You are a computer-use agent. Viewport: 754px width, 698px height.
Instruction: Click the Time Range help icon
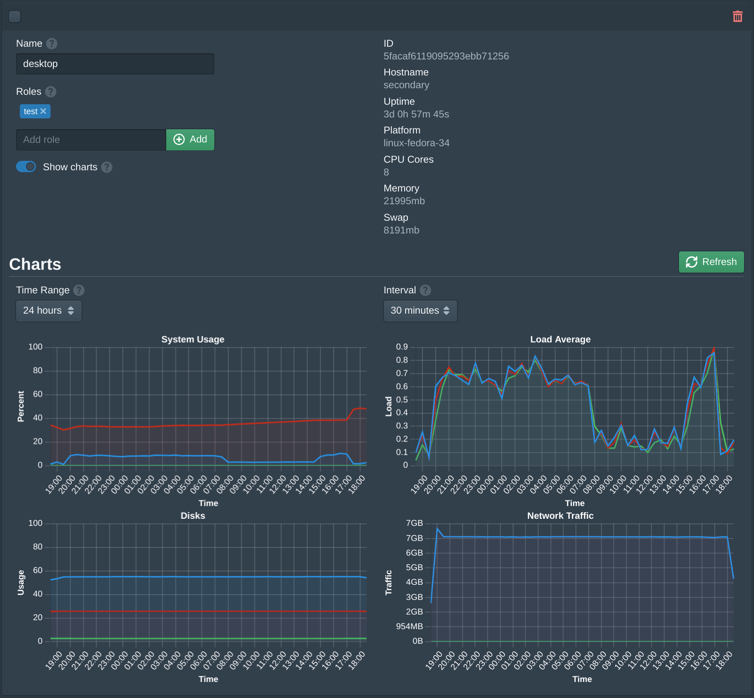(x=79, y=290)
